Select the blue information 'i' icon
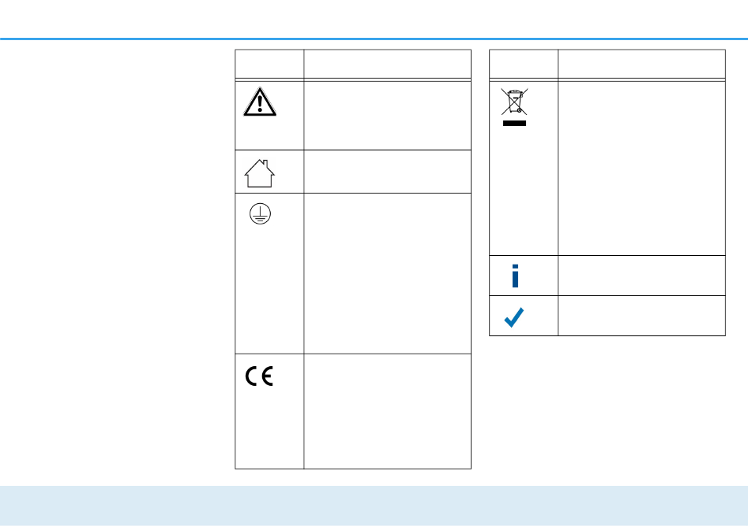Image resolution: width=748 pixels, height=526 pixels. point(516,275)
